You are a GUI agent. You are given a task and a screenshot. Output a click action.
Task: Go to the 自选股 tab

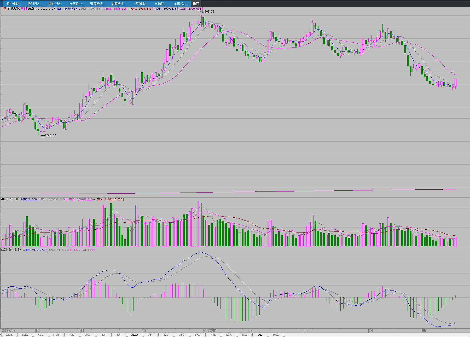point(159,4)
